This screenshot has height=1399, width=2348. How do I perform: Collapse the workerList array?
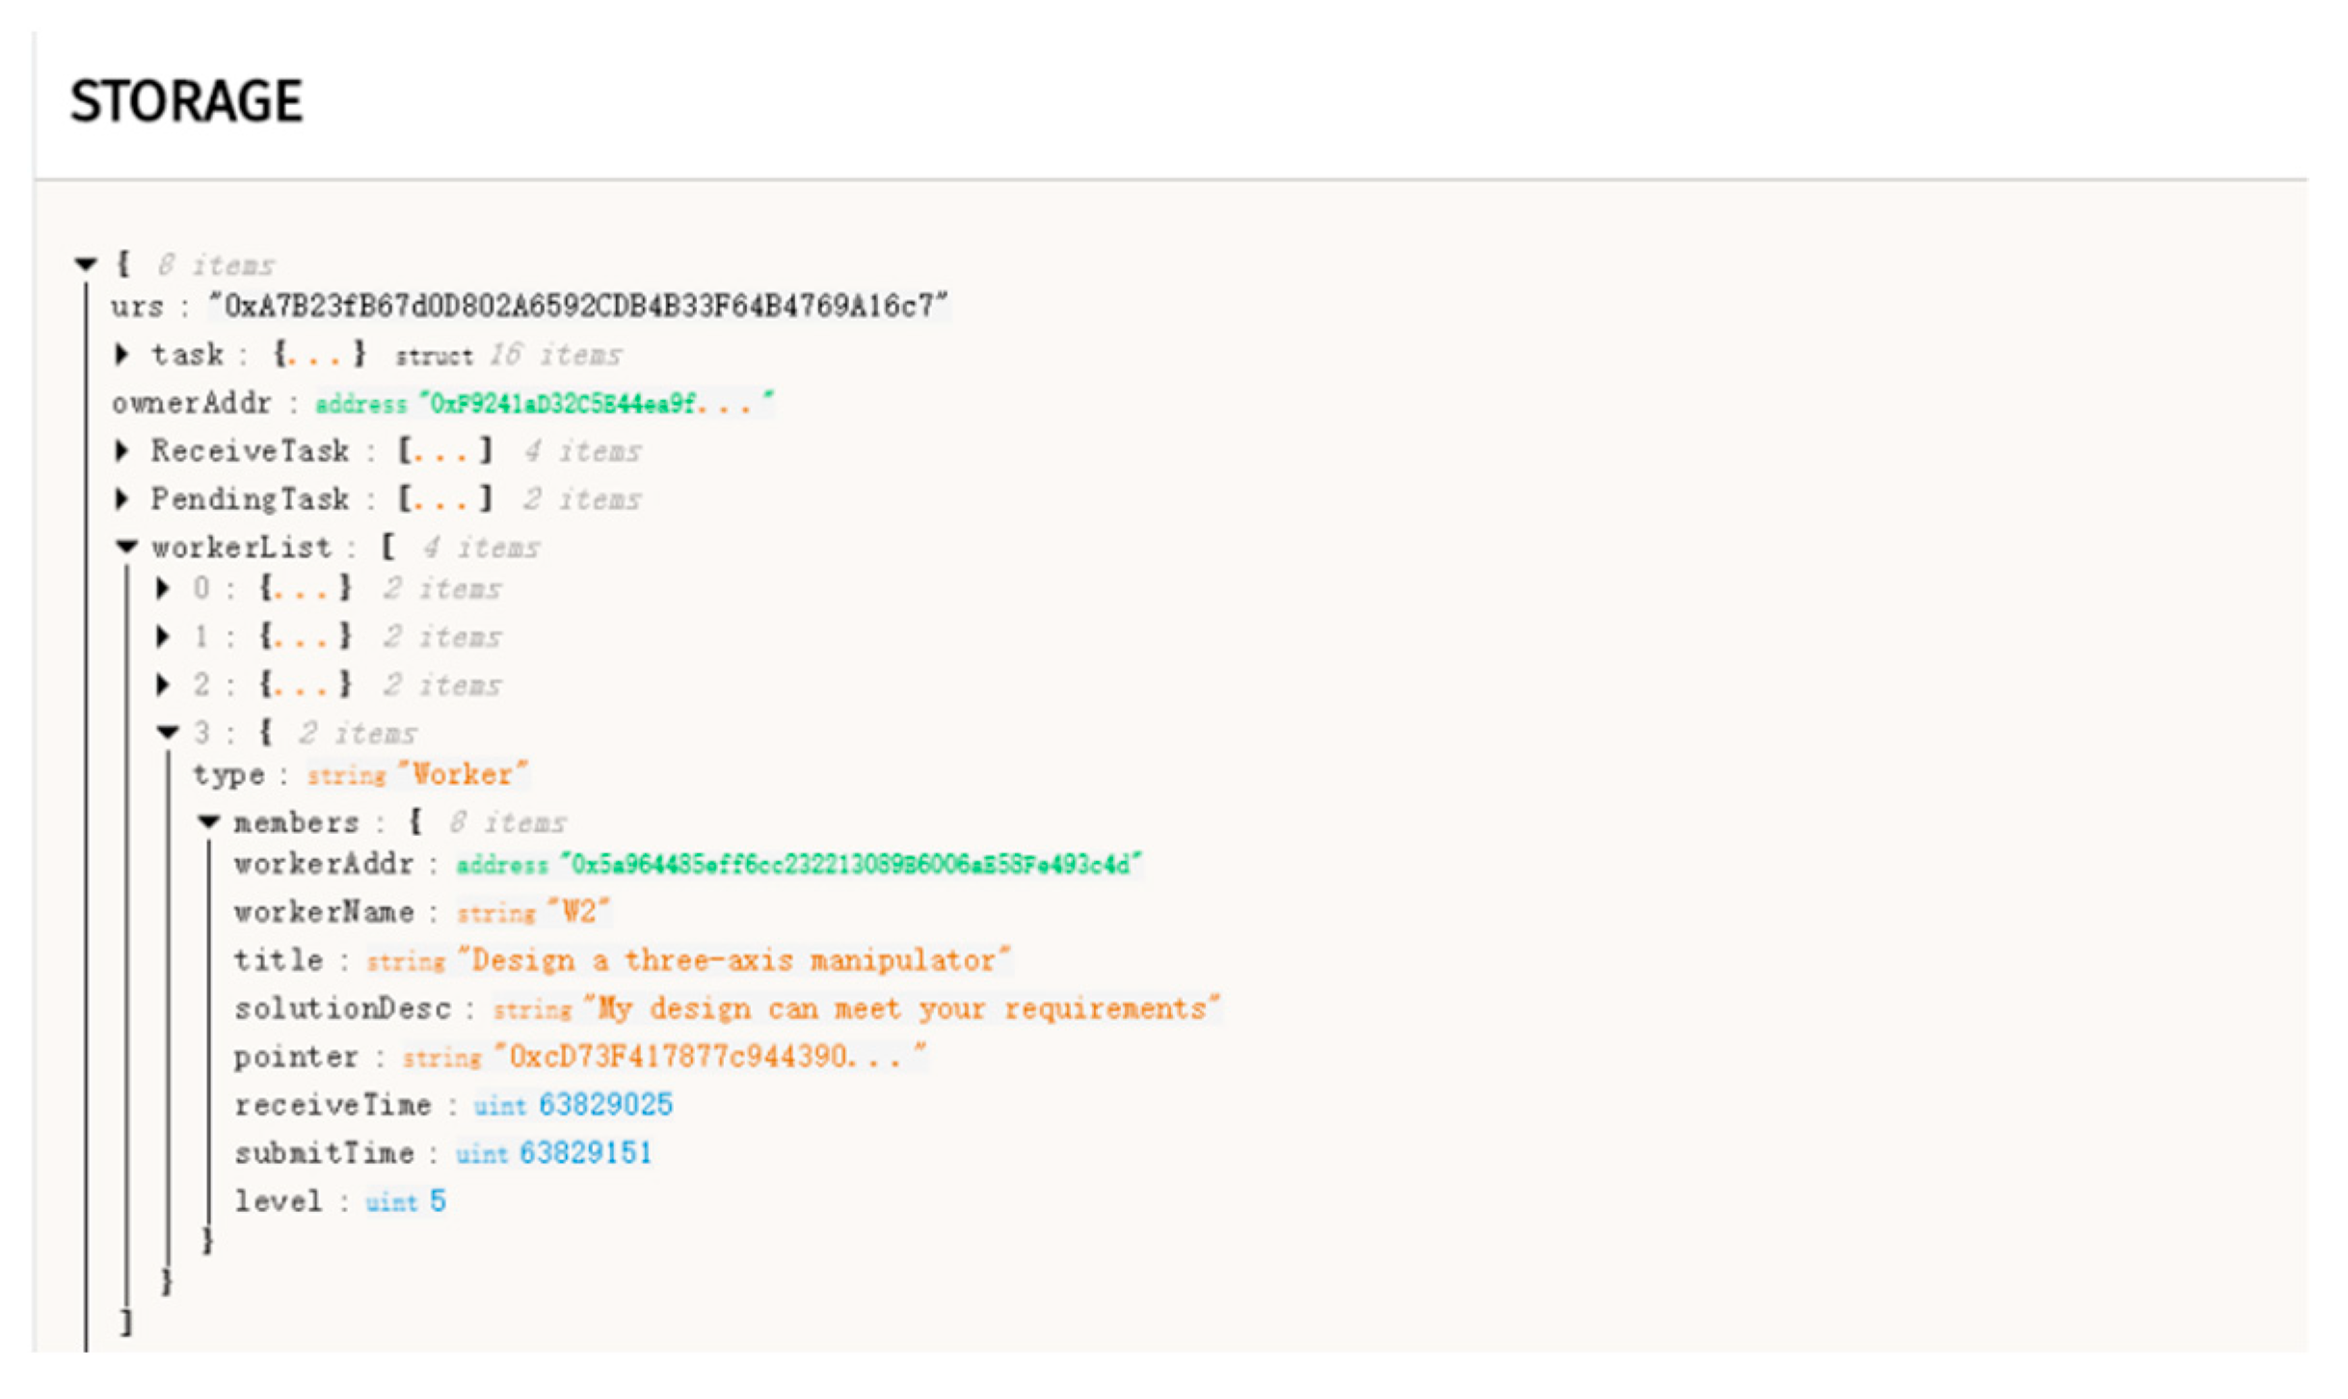point(126,547)
